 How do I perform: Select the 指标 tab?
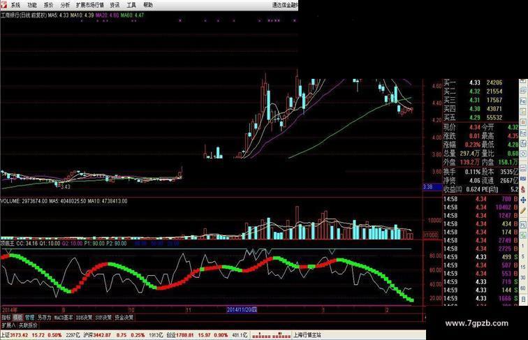pos(6,317)
